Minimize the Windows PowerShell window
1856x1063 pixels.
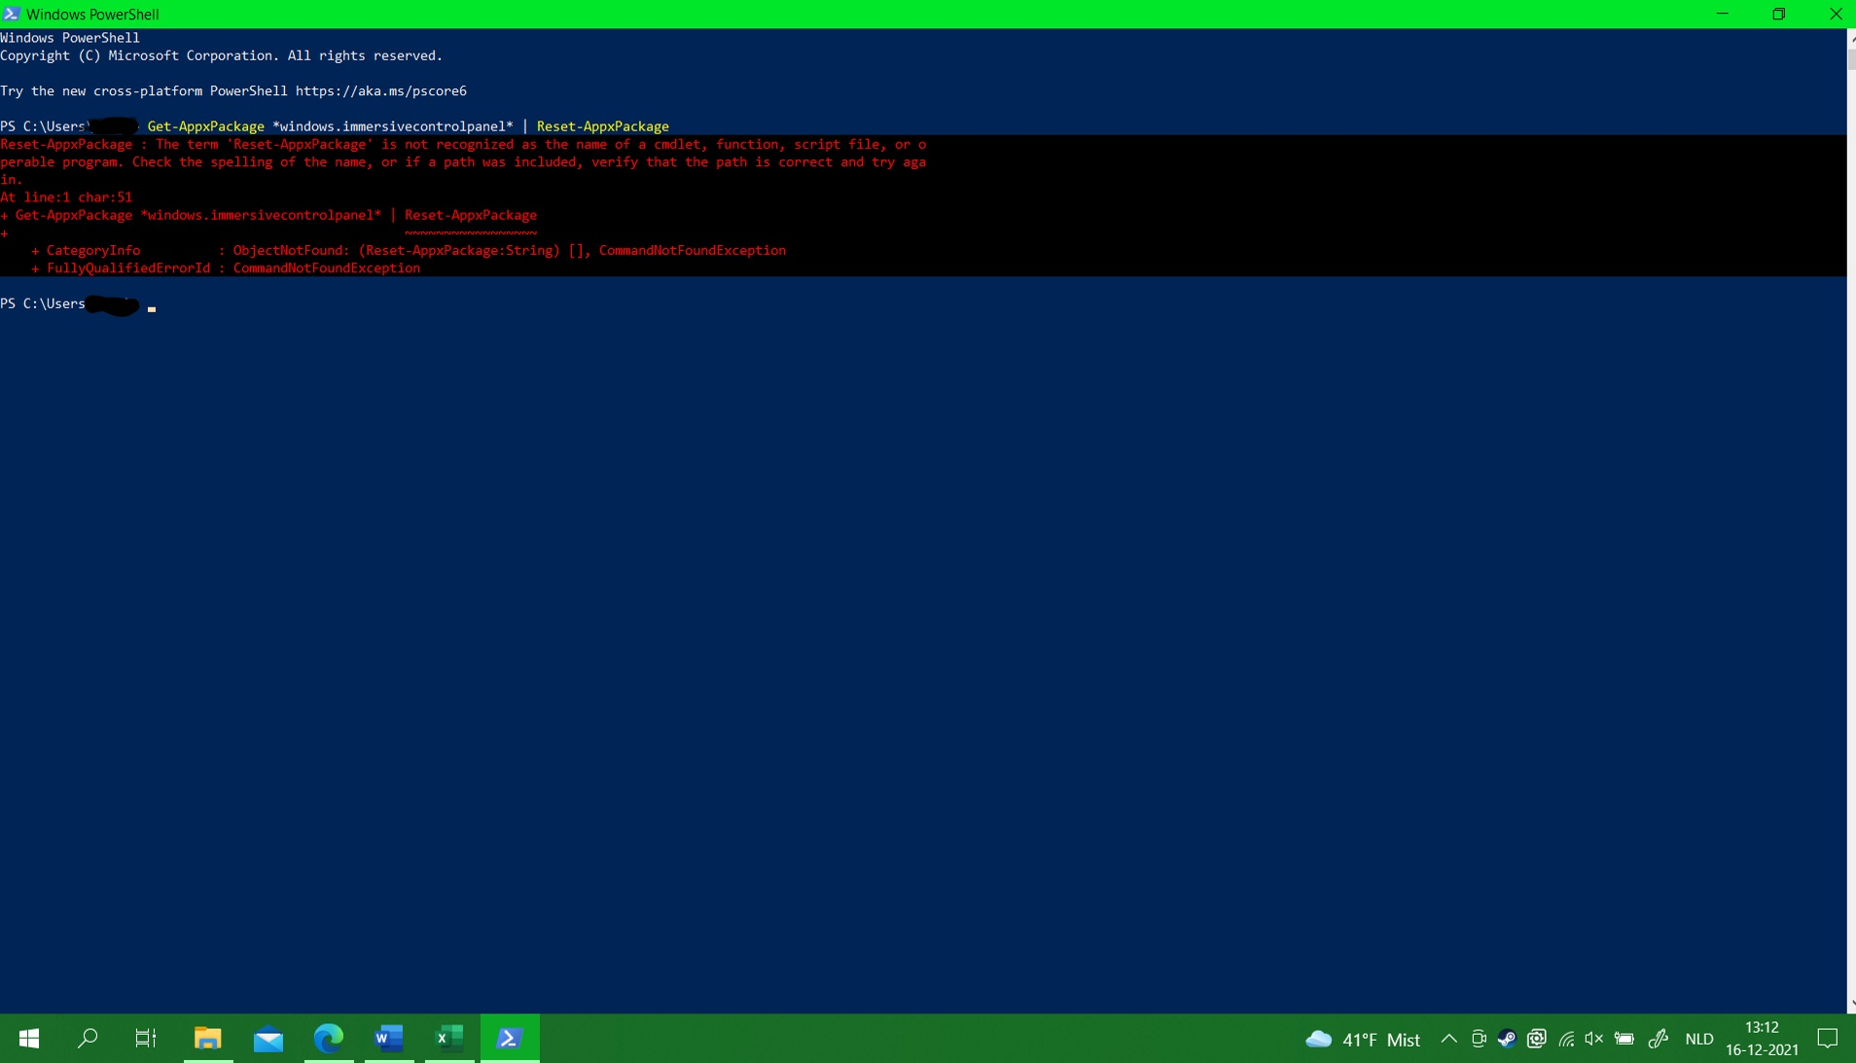pyautogui.click(x=1723, y=14)
